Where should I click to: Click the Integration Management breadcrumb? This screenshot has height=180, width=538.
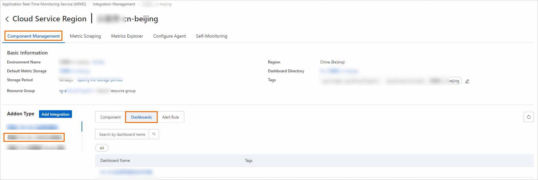click(114, 4)
